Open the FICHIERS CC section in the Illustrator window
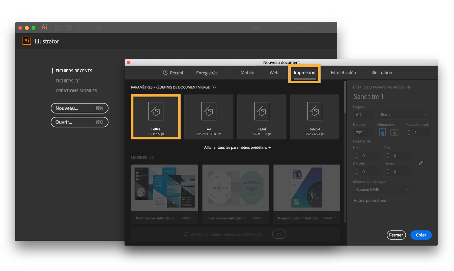This screenshot has height=271, width=454. (x=68, y=81)
